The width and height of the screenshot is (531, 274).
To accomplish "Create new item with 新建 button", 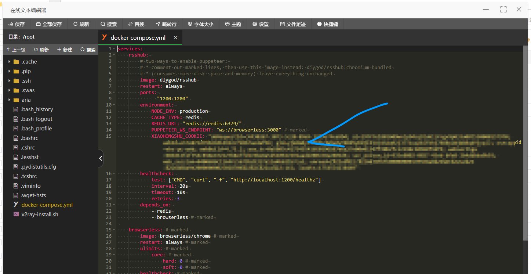I will 65,50.
